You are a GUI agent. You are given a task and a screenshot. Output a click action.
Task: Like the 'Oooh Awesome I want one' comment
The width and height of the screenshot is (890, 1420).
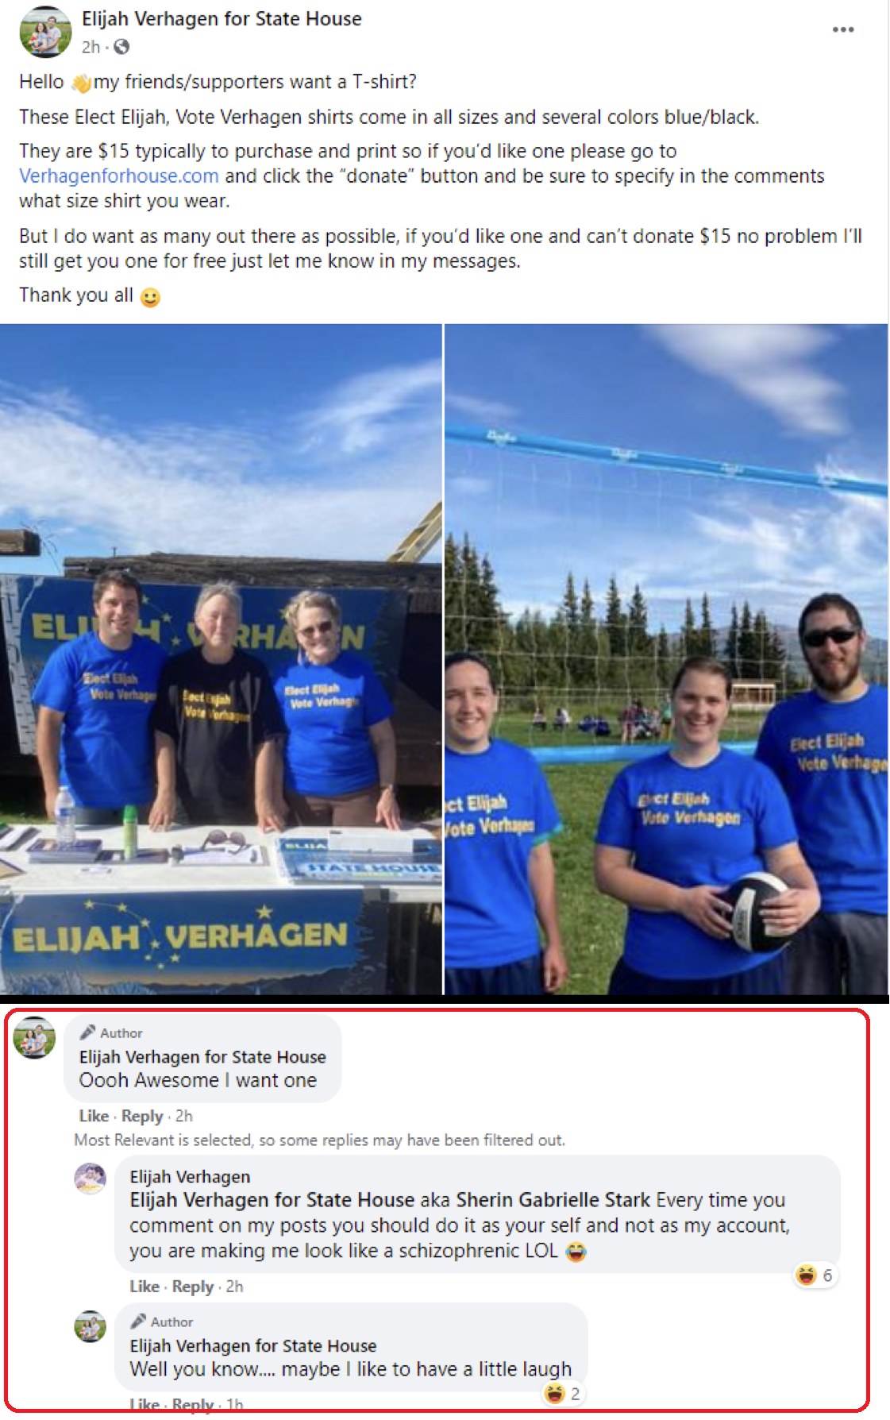(x=94, y=1116)
